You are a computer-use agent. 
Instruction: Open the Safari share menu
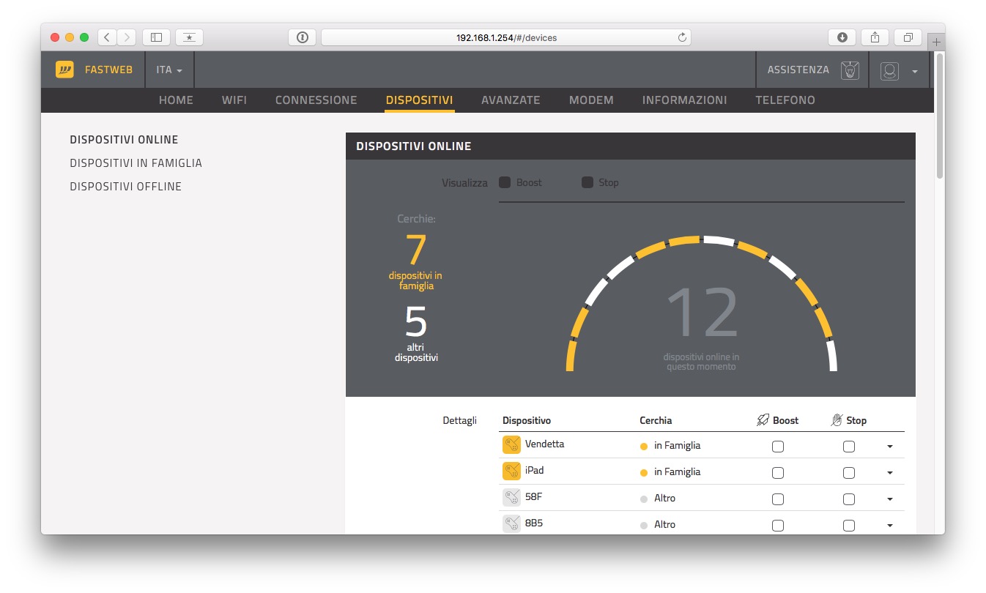(x=875, y=37)
